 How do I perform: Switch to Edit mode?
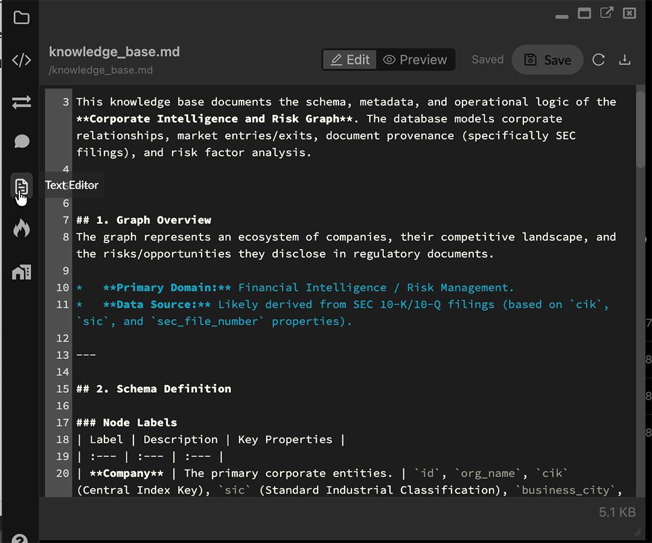(350, 60)
